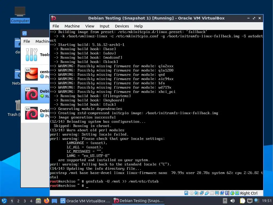273x205 pixels.
Task: Click the recording status icon
Action: [222, 193]
